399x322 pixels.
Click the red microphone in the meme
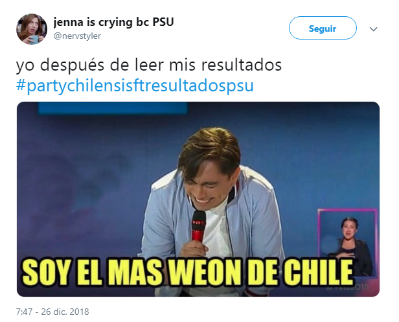pos(198,225)
